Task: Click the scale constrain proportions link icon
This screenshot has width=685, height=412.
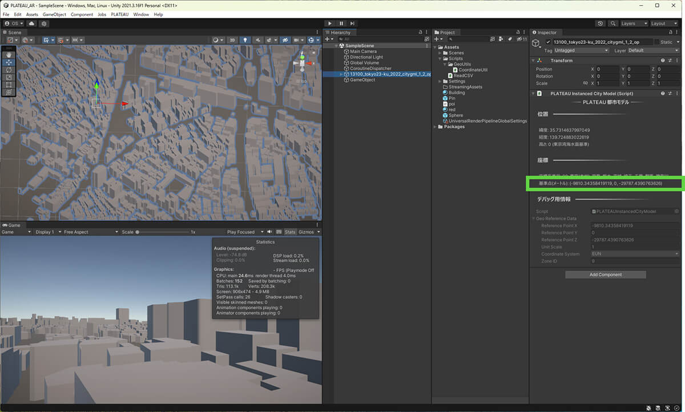Action: (585, 83)
